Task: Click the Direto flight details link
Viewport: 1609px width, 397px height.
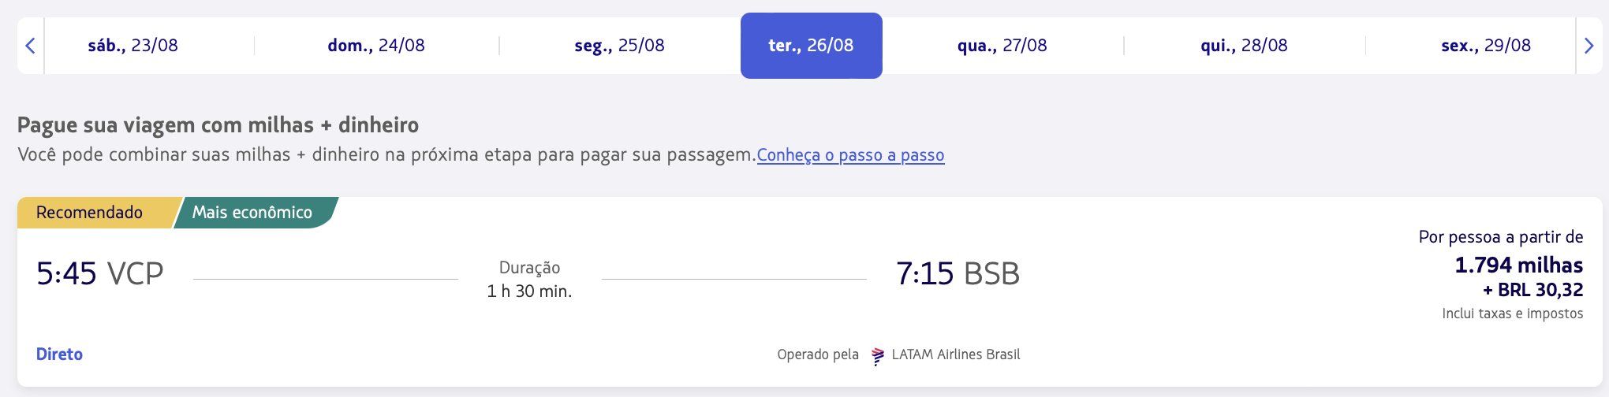Action: [x=59, y=354]
